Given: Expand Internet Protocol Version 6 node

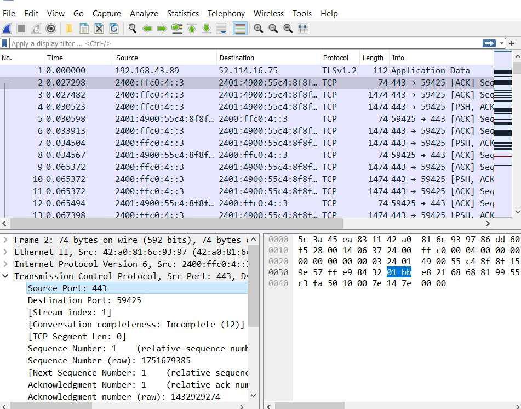Looking at the screenshot, I should pyautogui.click(x=5, y=264).
